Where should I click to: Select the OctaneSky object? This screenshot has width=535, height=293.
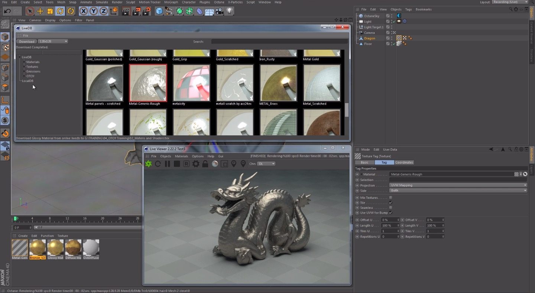pyautogui.click(x=372, y=16)
